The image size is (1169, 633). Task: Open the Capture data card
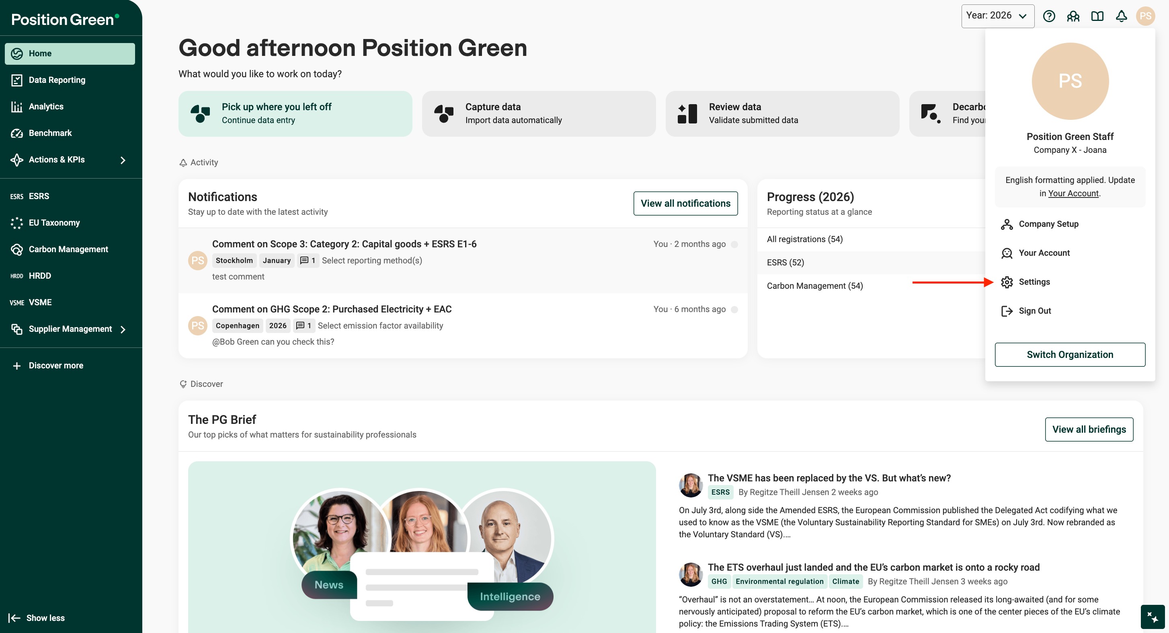539,113
